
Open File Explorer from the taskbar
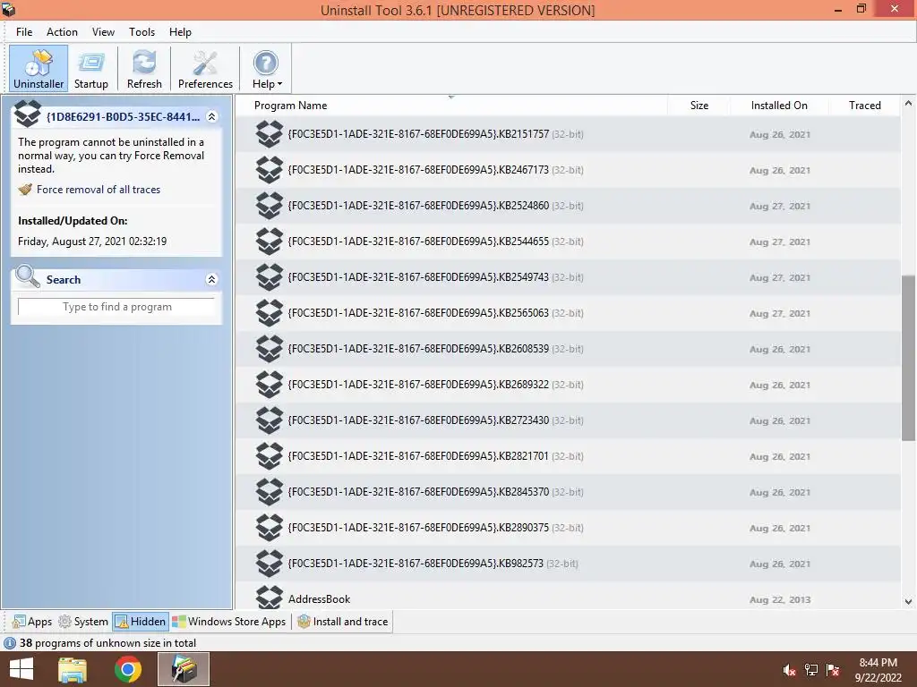[x=73, y=669]
